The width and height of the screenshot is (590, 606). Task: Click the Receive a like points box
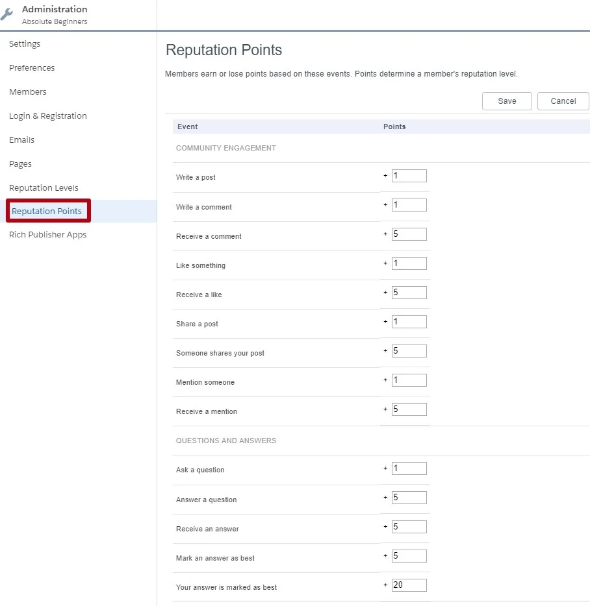pos(409,292)
